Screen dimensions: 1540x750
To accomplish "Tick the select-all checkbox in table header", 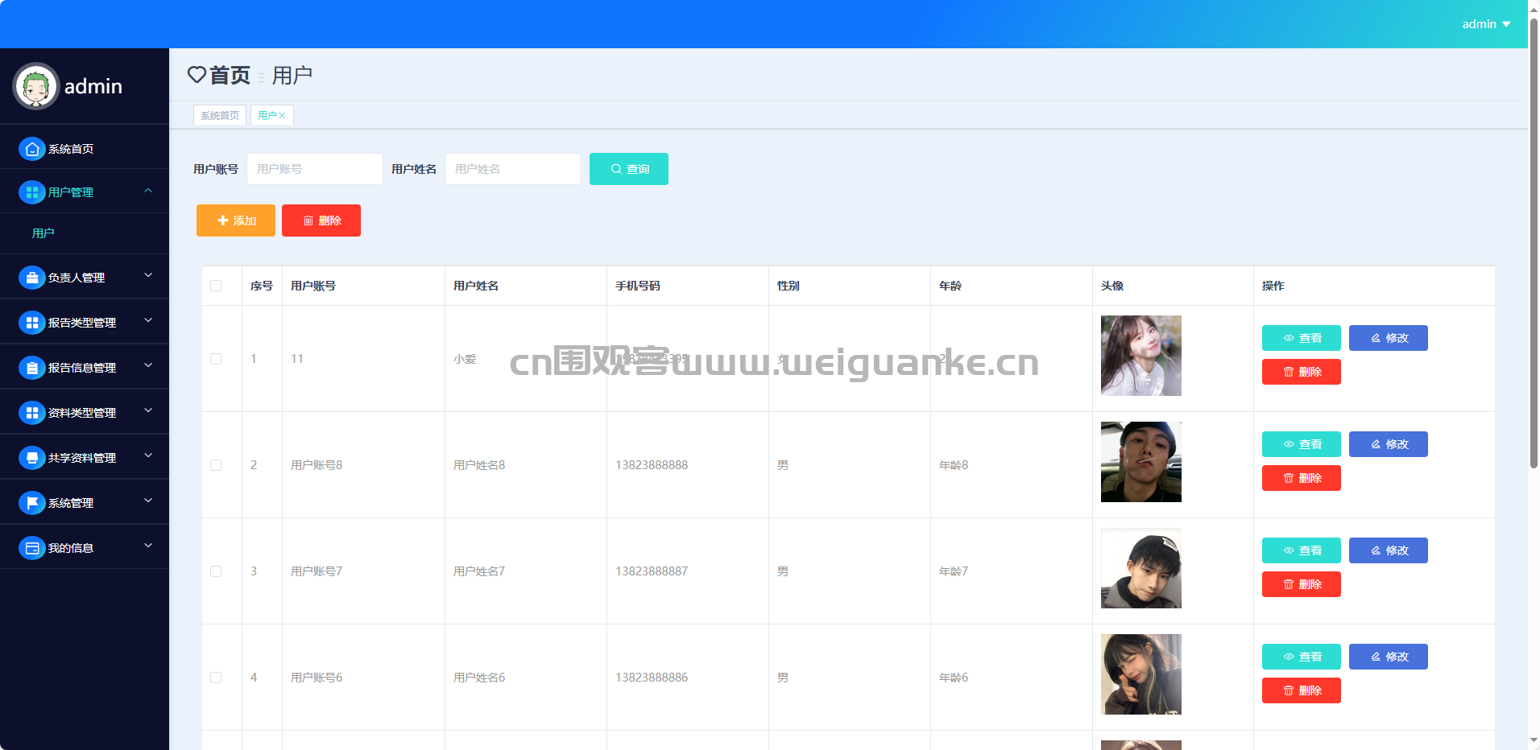I will (x=216, y=286).
